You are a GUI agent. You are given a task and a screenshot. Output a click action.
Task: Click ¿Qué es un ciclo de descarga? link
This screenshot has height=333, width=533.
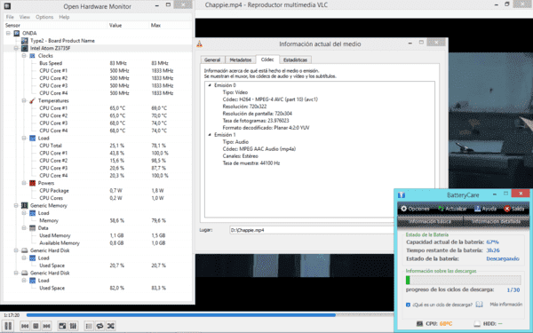click(x=442, y=305)
